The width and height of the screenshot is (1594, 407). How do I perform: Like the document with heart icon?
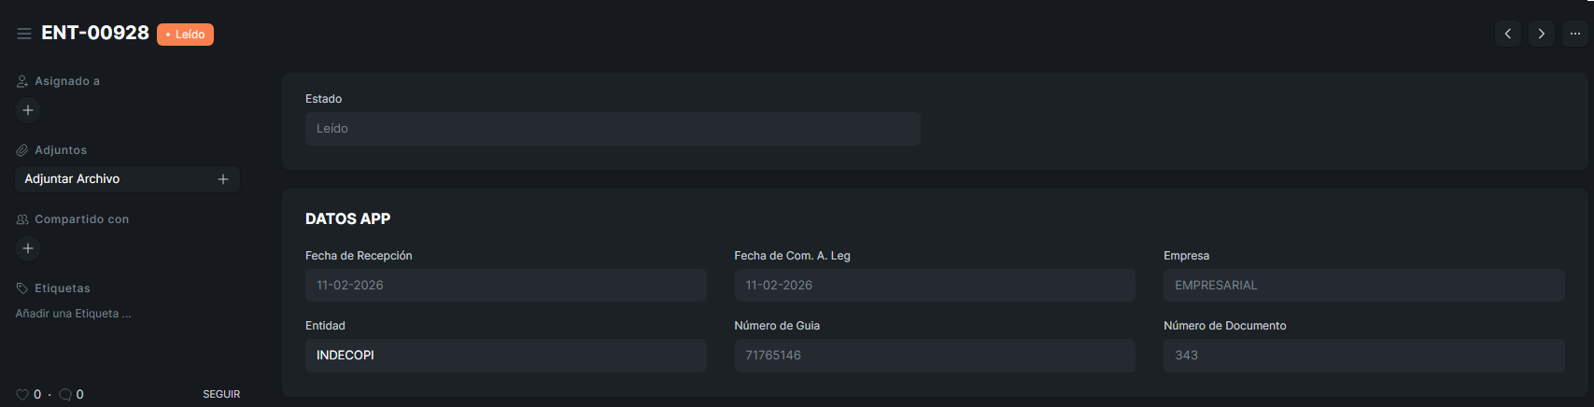(22, 395)
